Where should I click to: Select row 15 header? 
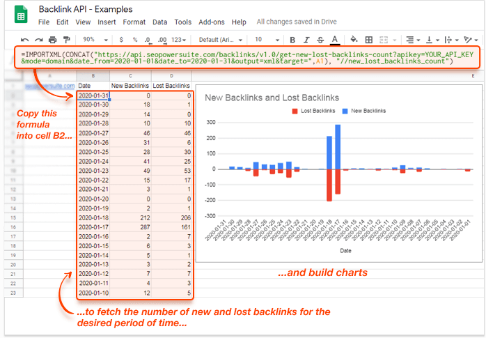tap(13, 217)
